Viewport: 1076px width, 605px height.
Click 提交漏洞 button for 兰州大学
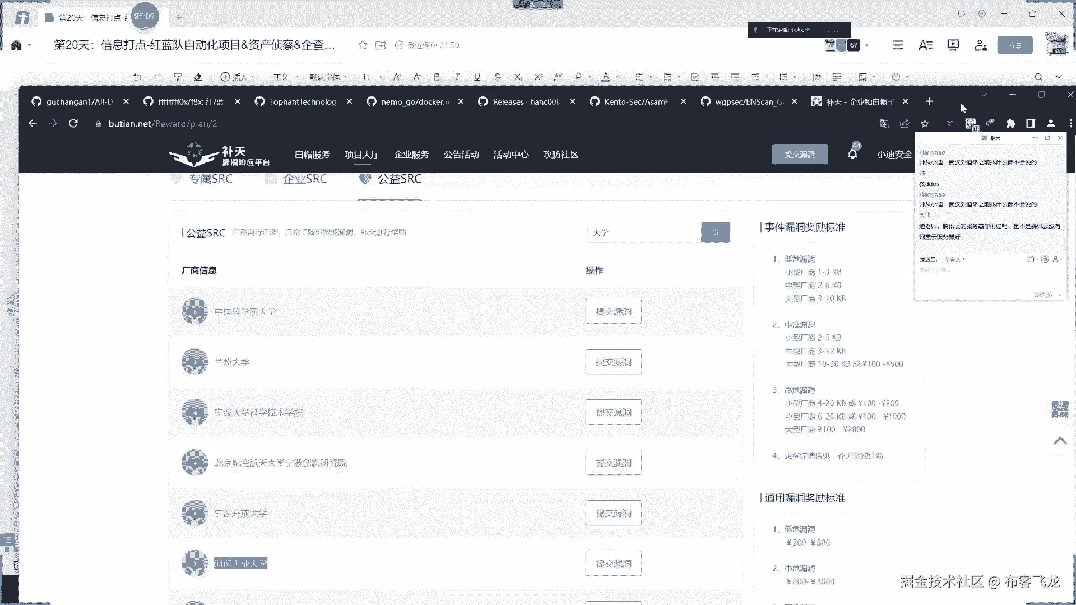click(613, 362)
